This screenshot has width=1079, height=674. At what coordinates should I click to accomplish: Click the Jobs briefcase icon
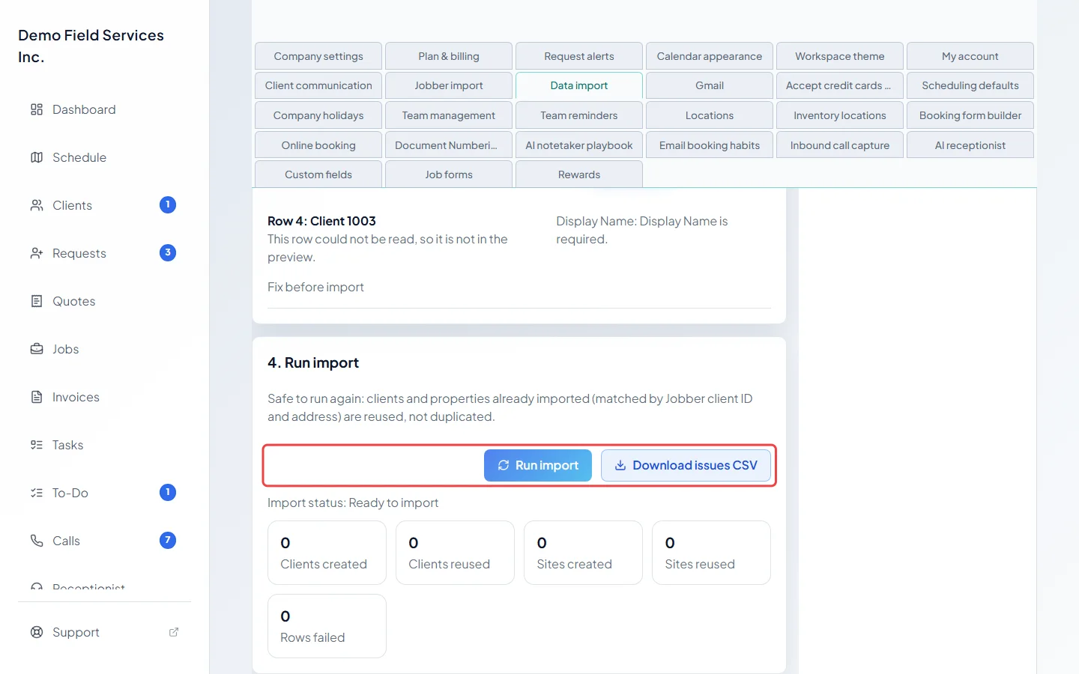tap(37, 349)
